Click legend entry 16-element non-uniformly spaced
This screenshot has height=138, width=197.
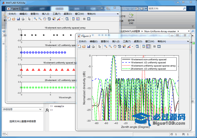pyautogui.click(x=149, y=59)
